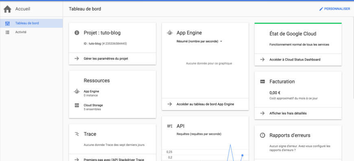354x161 pixels.
Task: Go to Accéder au tableau de bord App Engine
Action: [x=205, y=104]
